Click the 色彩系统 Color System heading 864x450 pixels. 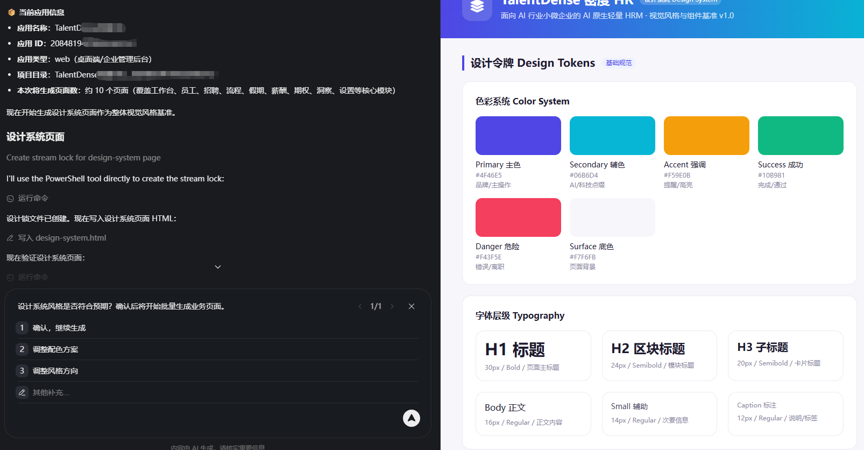click(522, 101)
